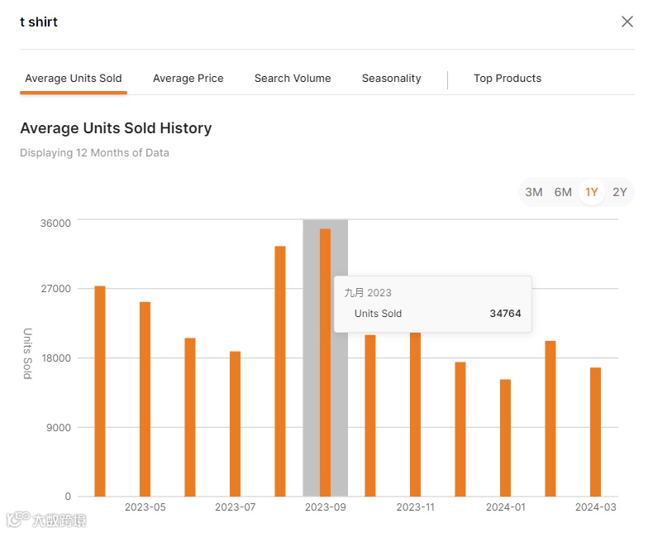653x533 pixels.
Task: Switch to the Average Price tab
Action: [188, 79]
